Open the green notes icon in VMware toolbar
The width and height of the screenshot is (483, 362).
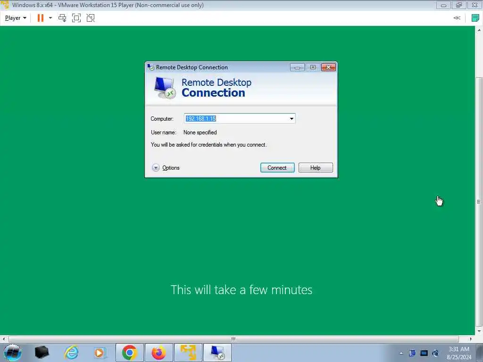pyautogui.click(x=475, y=18)
